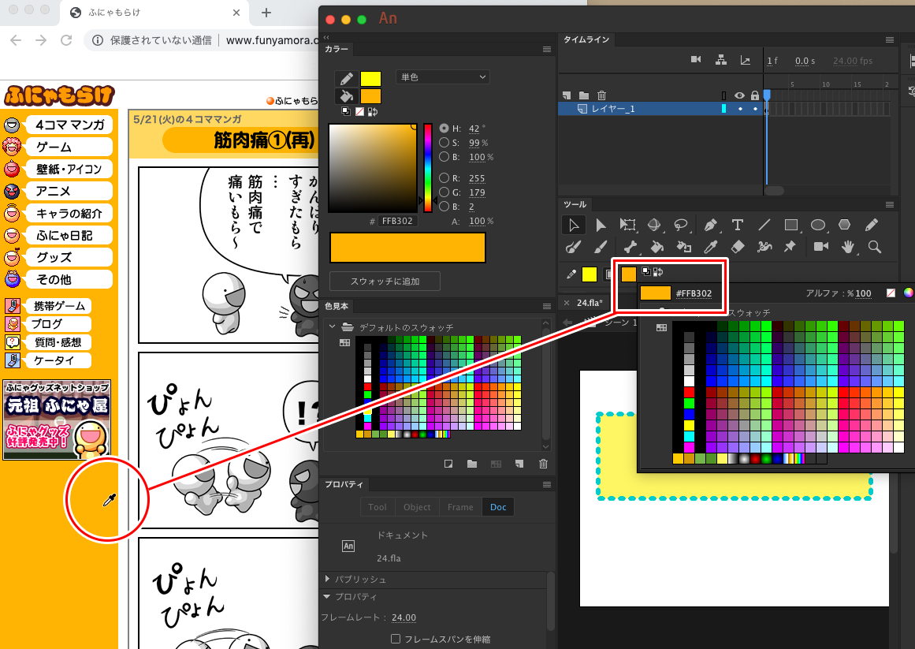Expand the パブリッシュ section
The height and width of the screenshot is (649, 915).
[x=327, y=579]
